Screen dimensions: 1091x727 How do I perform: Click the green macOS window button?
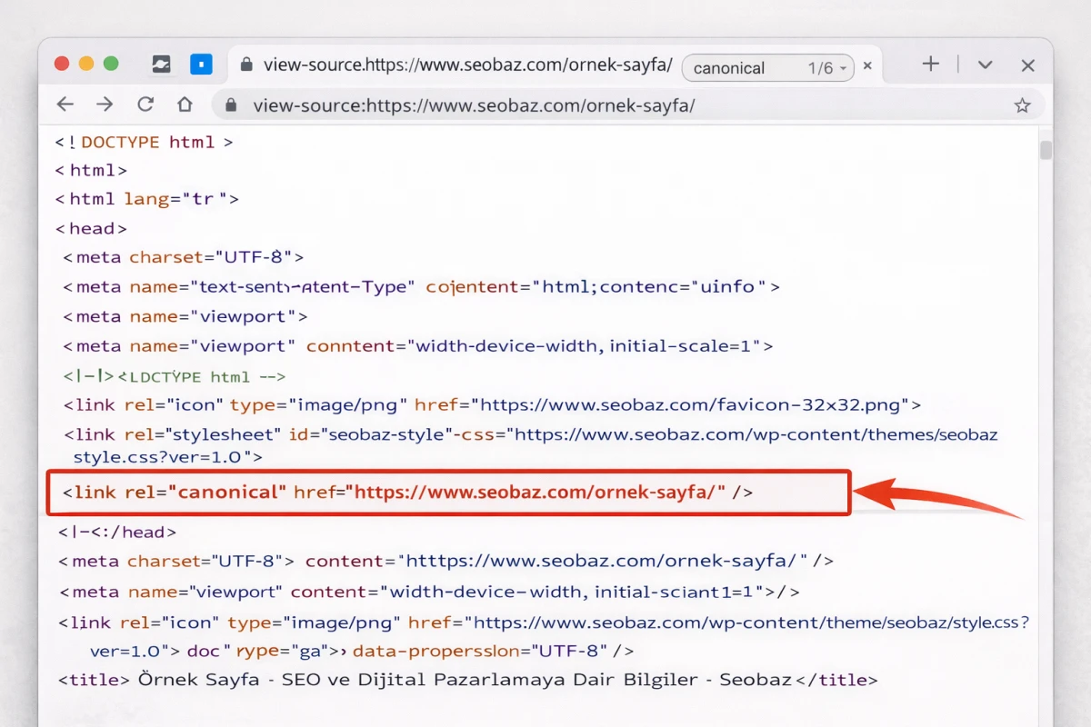pos(111,64)
